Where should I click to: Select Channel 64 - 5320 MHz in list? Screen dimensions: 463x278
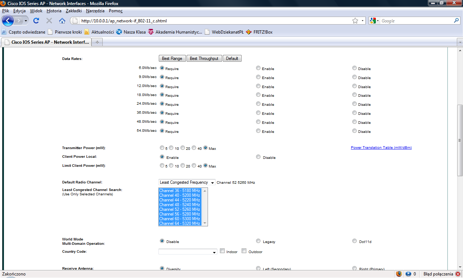point(180,223)
